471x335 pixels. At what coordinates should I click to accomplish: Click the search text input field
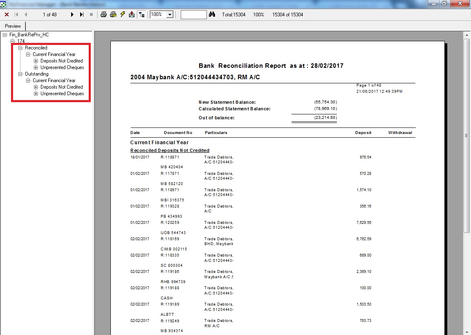point(193,15)
